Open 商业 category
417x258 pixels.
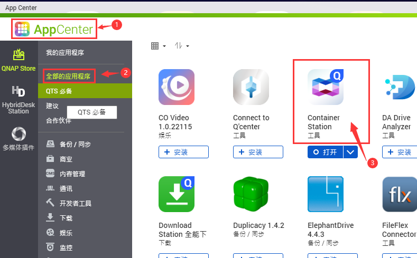click(x=59, y=159)
